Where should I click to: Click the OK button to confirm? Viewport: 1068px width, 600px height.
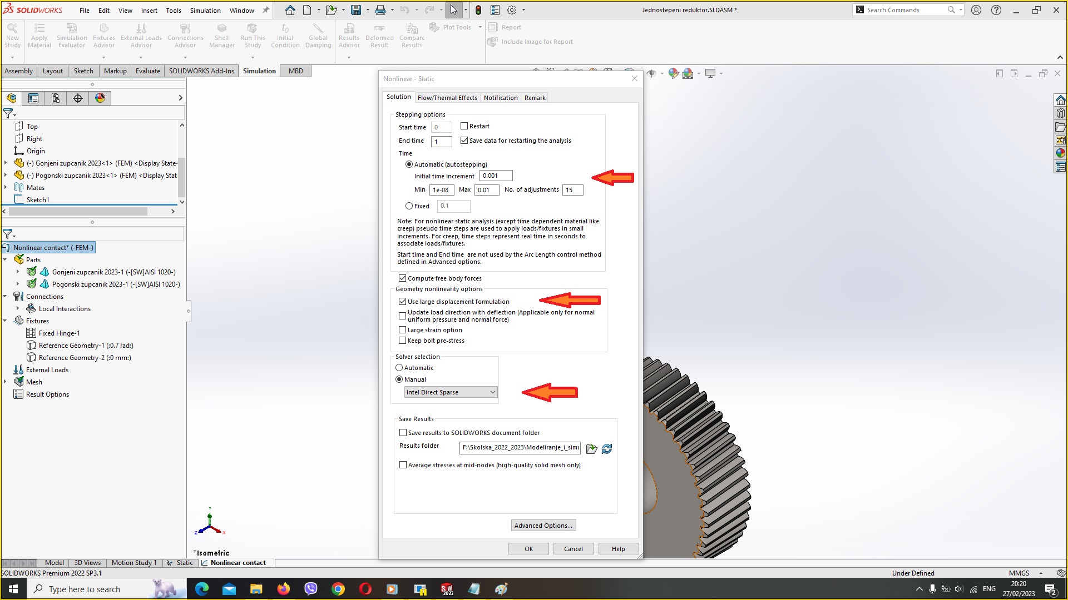(529, 548)
